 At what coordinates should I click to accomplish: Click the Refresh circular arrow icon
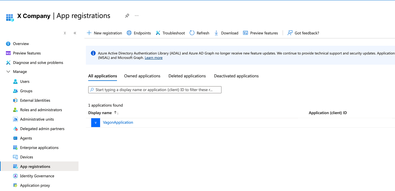(x=192, y=33)
